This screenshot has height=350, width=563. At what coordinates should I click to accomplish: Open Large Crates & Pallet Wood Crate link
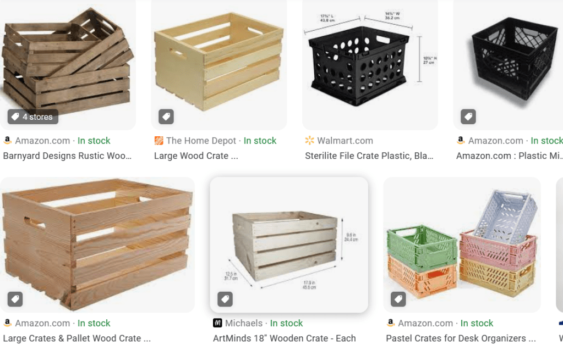pyautogui.click(x=77, y=338)
